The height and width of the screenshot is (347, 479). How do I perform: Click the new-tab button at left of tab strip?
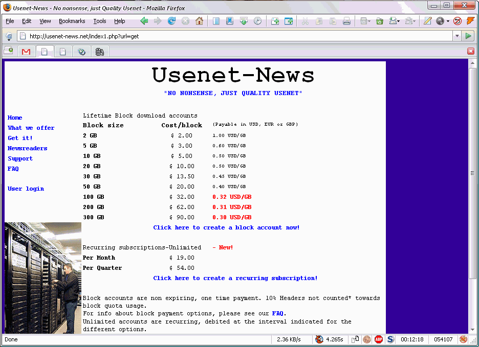[x=9, y=51]
